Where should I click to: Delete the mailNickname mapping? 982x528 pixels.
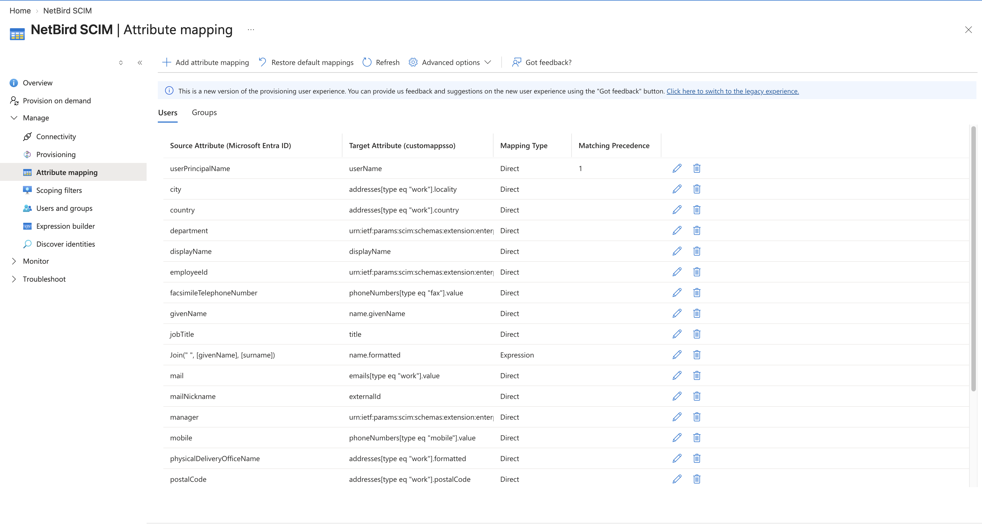[696, 396]
